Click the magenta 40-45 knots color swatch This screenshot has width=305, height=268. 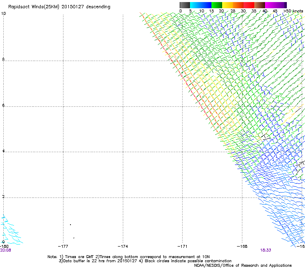(270, 5)
